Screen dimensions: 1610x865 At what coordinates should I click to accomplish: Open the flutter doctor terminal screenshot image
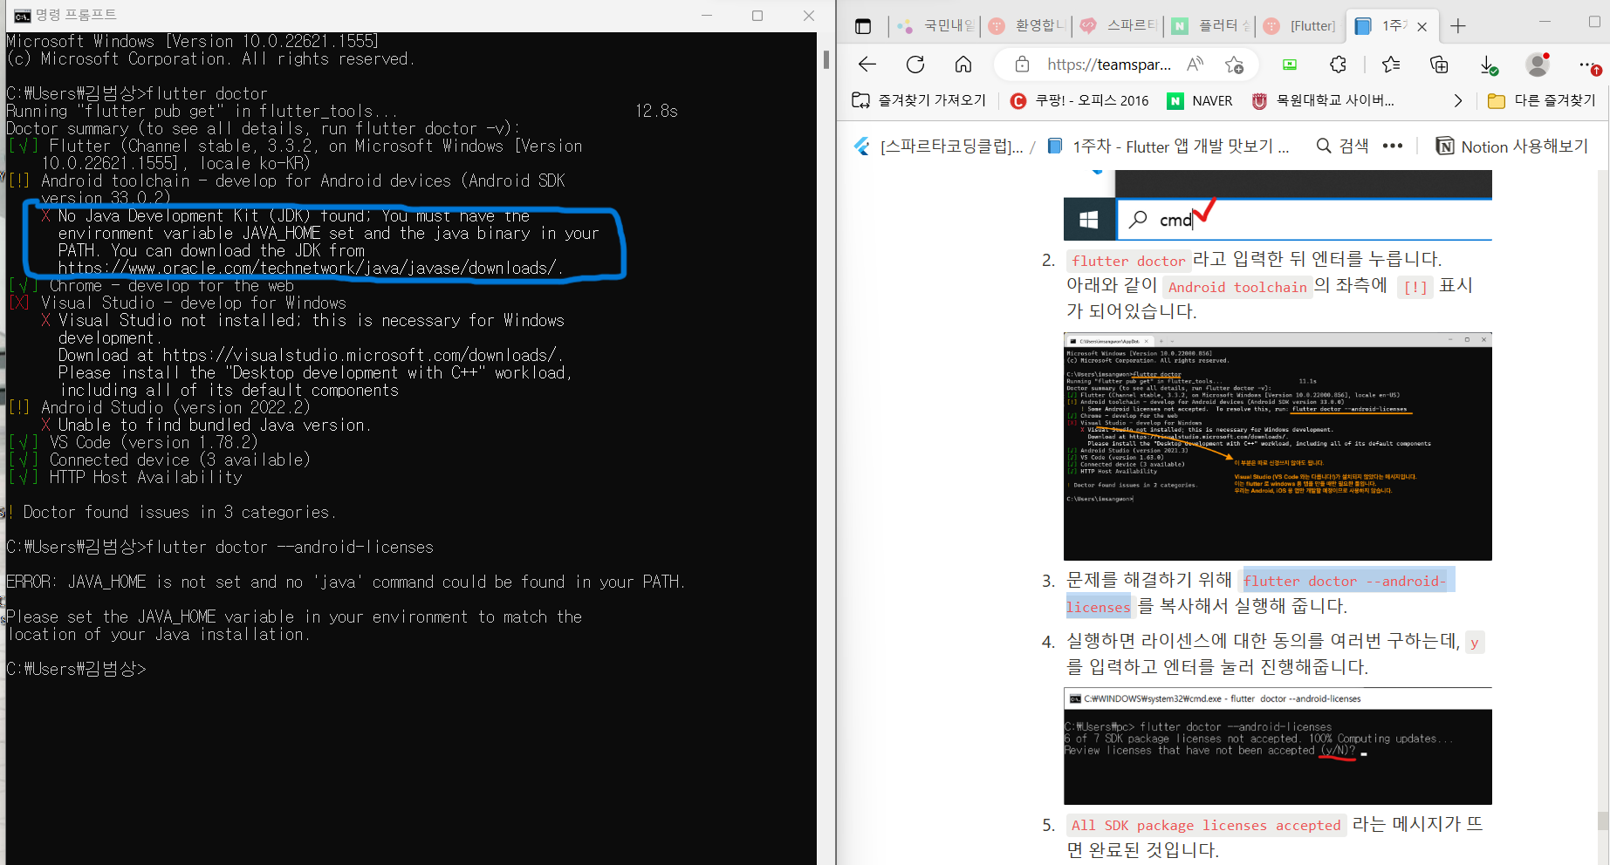[x=1278, y=446]
